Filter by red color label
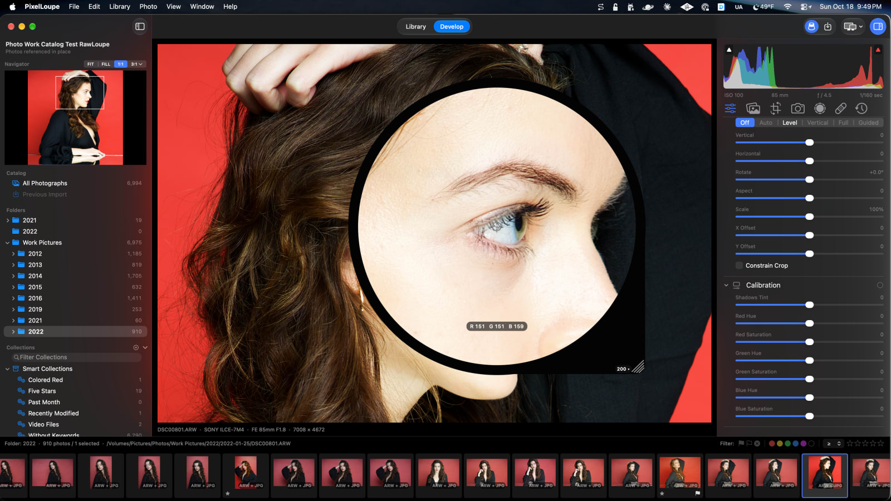 772,444
